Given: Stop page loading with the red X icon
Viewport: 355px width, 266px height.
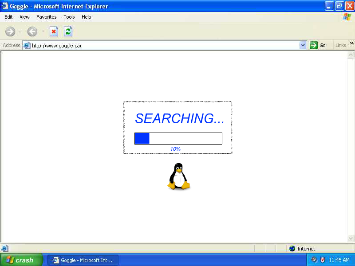Looking at the screenshot, I should (x=54, y=31).
